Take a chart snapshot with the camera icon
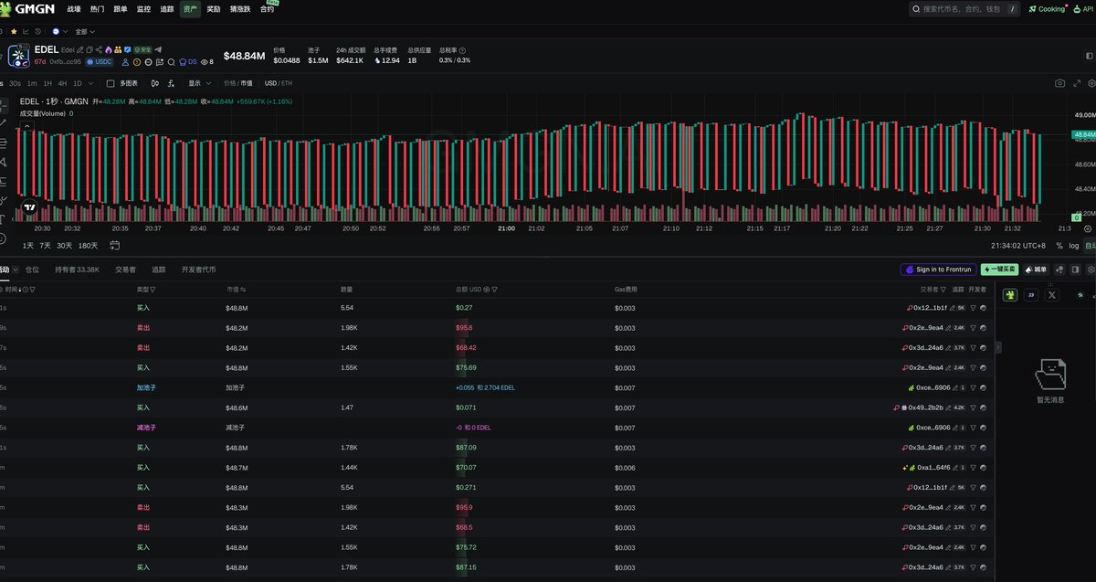This screenshot has width=1096, height=582. (1059, 83)
